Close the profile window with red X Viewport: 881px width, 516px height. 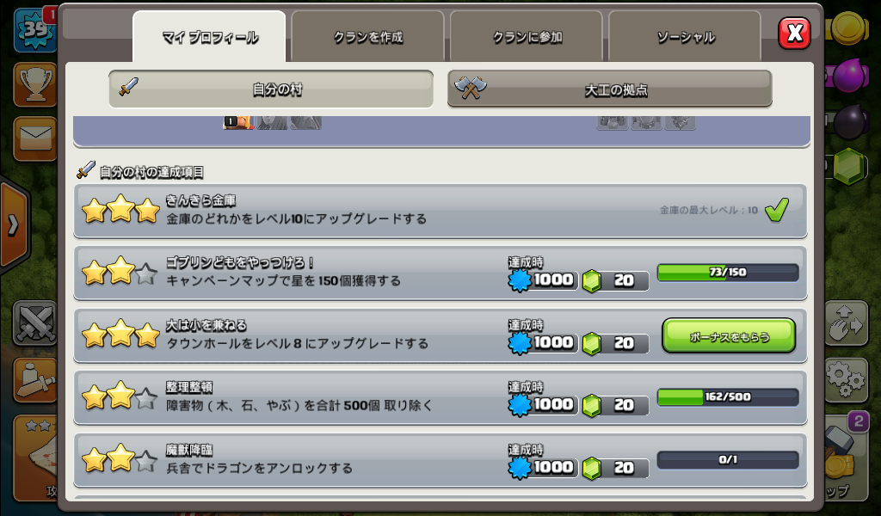point(794,34)
